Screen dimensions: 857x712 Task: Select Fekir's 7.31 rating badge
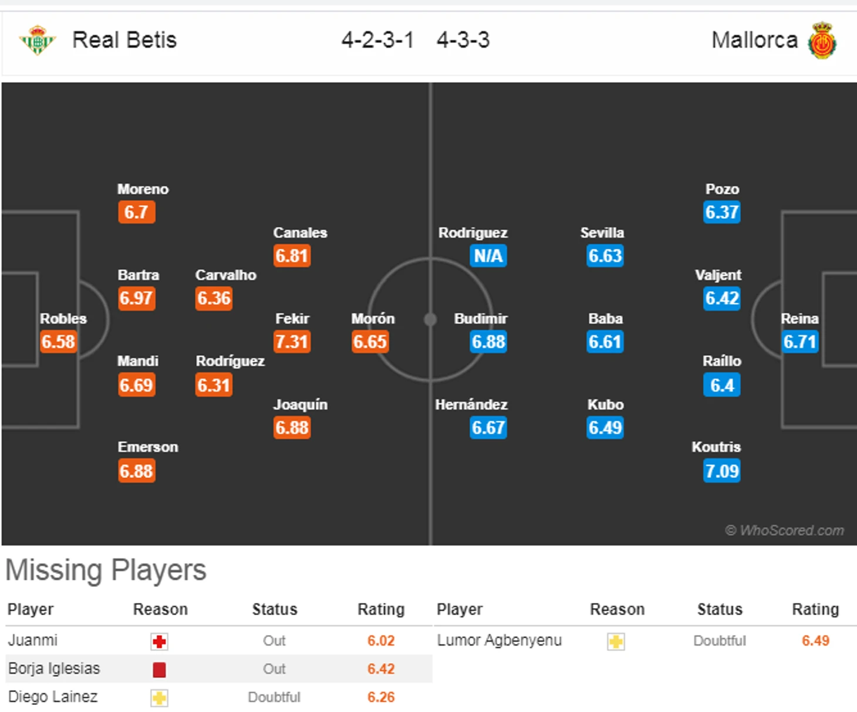click(x=292, y=342)
